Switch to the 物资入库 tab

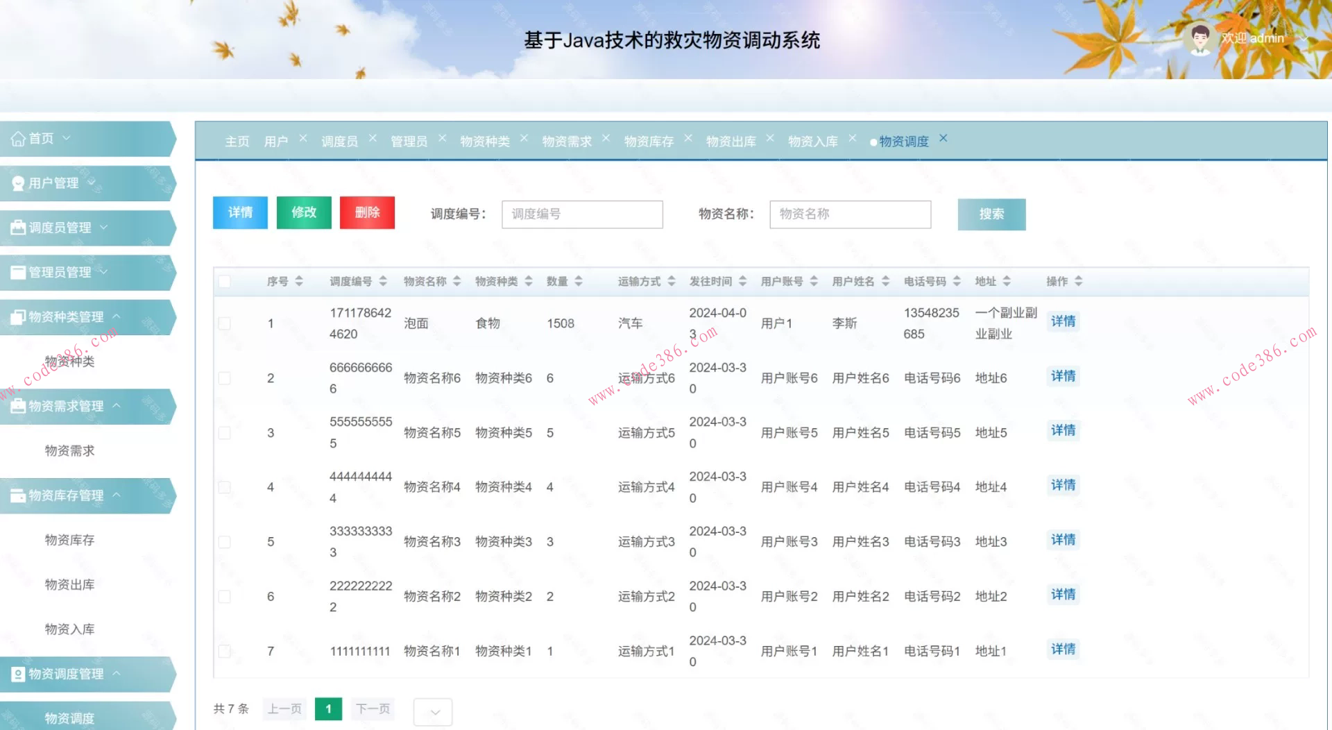click(x=812, y=141)
